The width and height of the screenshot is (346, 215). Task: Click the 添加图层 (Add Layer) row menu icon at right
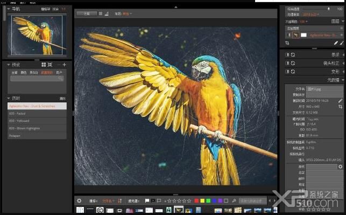tap(342, 28)
